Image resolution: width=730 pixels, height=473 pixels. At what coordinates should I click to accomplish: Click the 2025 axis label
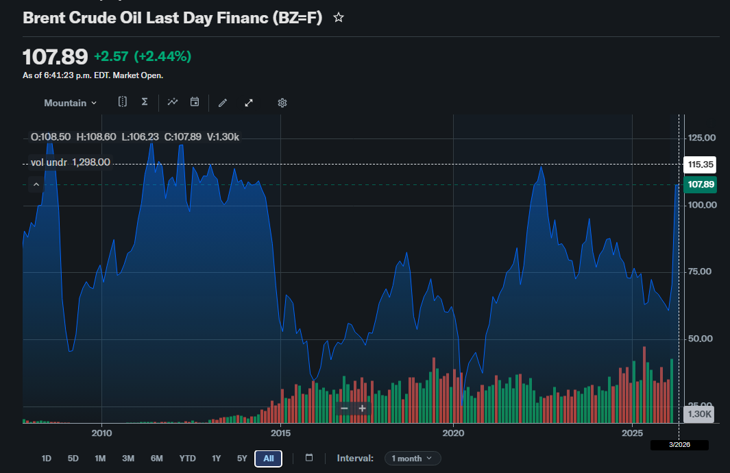[x=632, y=433]
